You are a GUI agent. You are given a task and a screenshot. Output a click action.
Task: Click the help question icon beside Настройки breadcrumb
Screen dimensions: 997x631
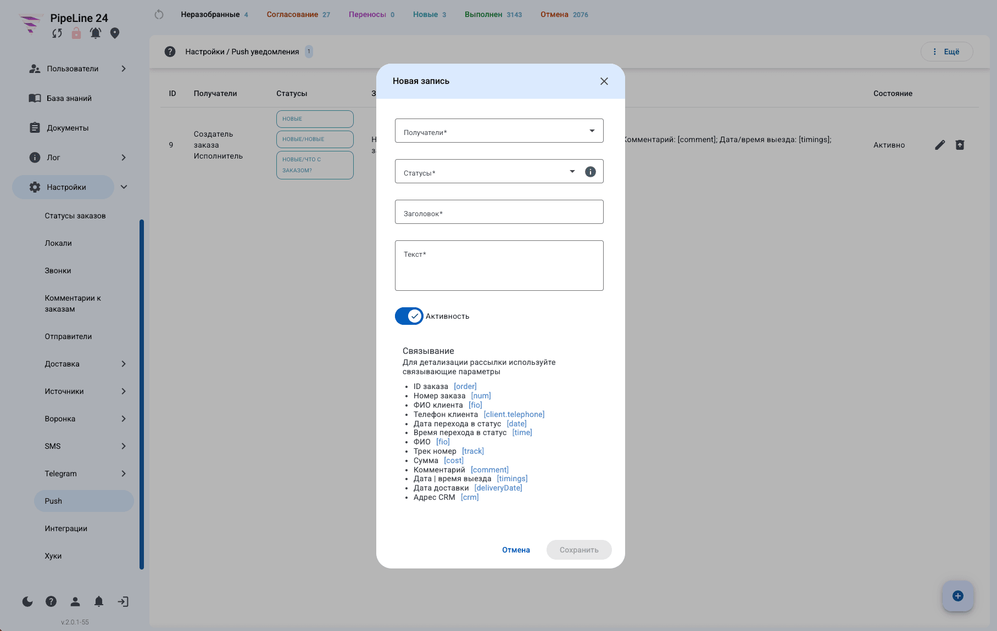(170, 52)
